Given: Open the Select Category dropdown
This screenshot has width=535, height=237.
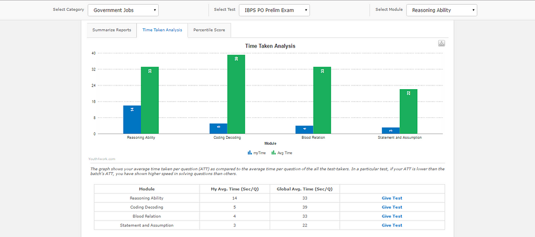Looking at the screenshot, I should tap(123, 10).
